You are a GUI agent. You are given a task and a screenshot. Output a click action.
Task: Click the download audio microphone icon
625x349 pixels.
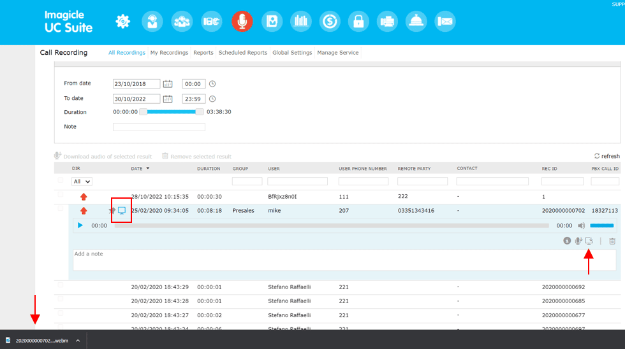click(x=578, y=241)
